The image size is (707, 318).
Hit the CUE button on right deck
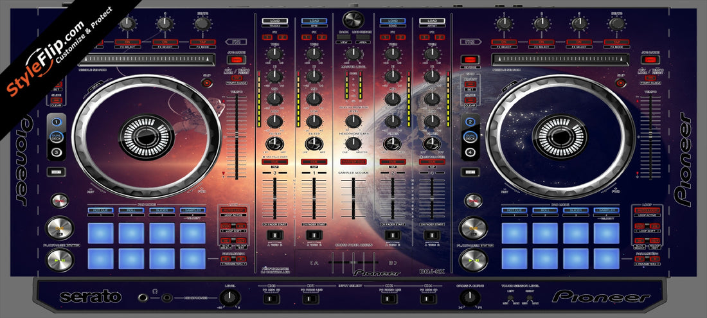tap(473, 228)
